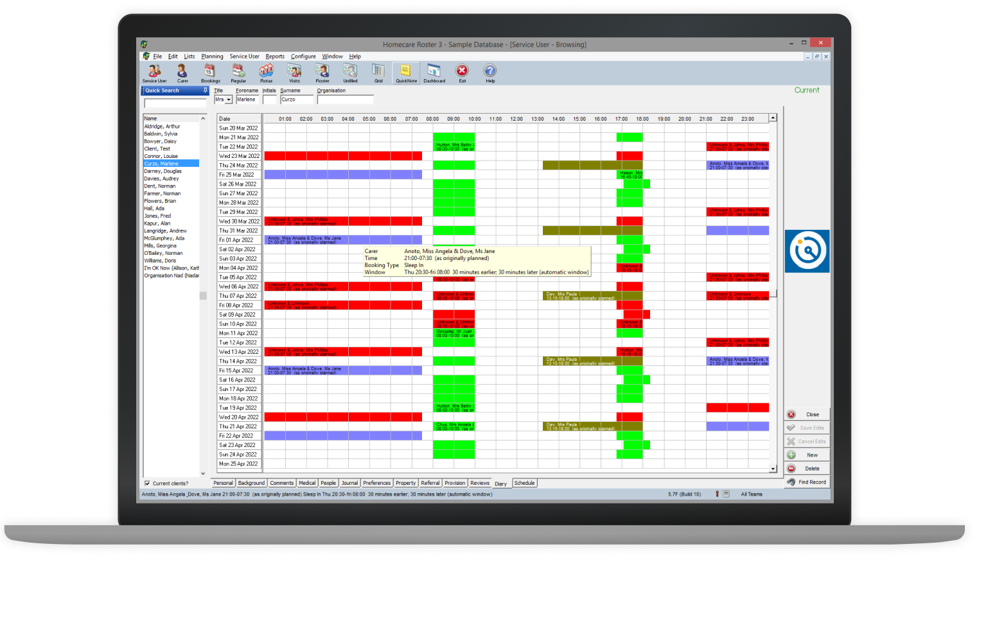The height and width of the screenshot is (637, 988).
Task: Open the Planning menu
Action: [212, 57]
